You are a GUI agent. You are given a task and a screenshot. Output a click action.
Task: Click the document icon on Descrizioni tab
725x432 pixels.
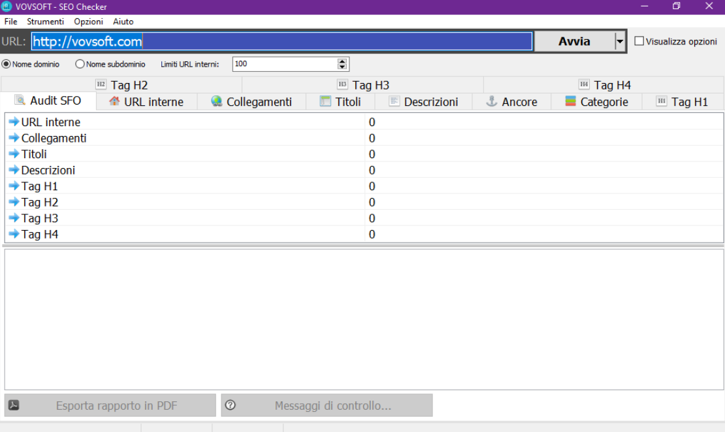[394, 101]
